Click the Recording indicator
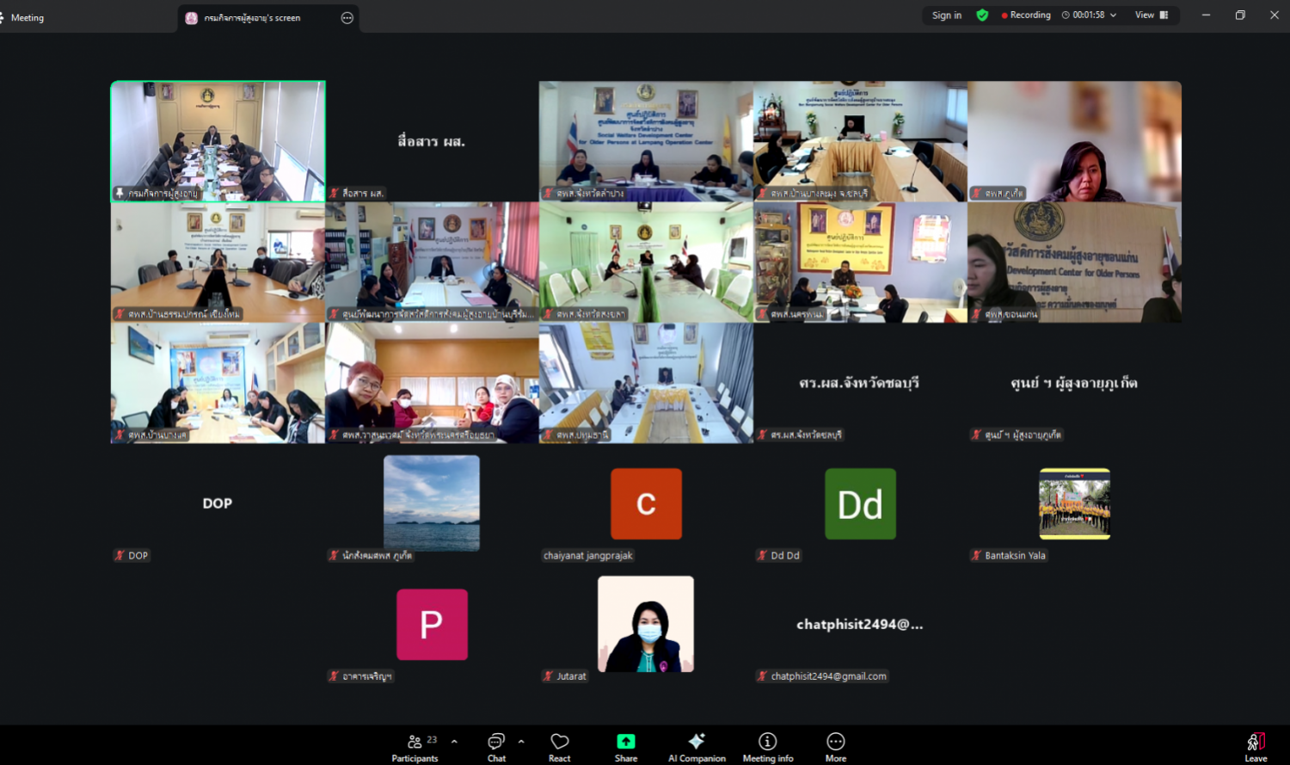The width and height of the screenshot is (1290, 765). tap(1026, 15)
